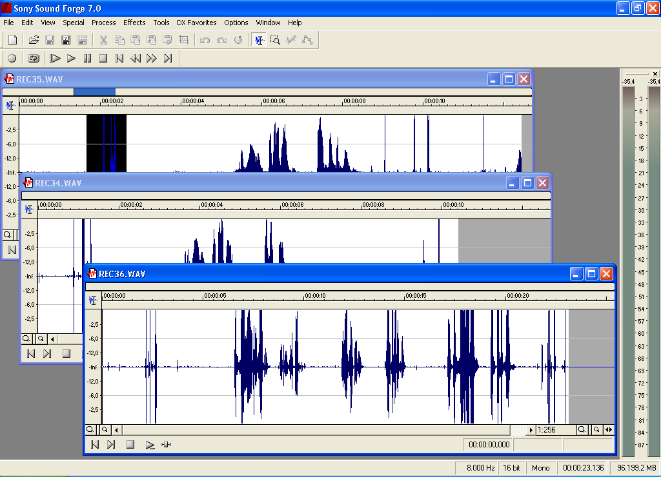
Task: Click the New file icon
Action: point(12,40)
